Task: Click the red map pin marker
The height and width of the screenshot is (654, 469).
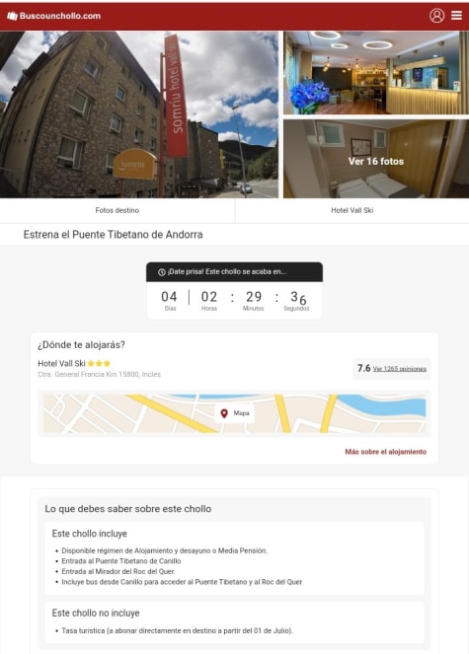Action: point(224,413)
